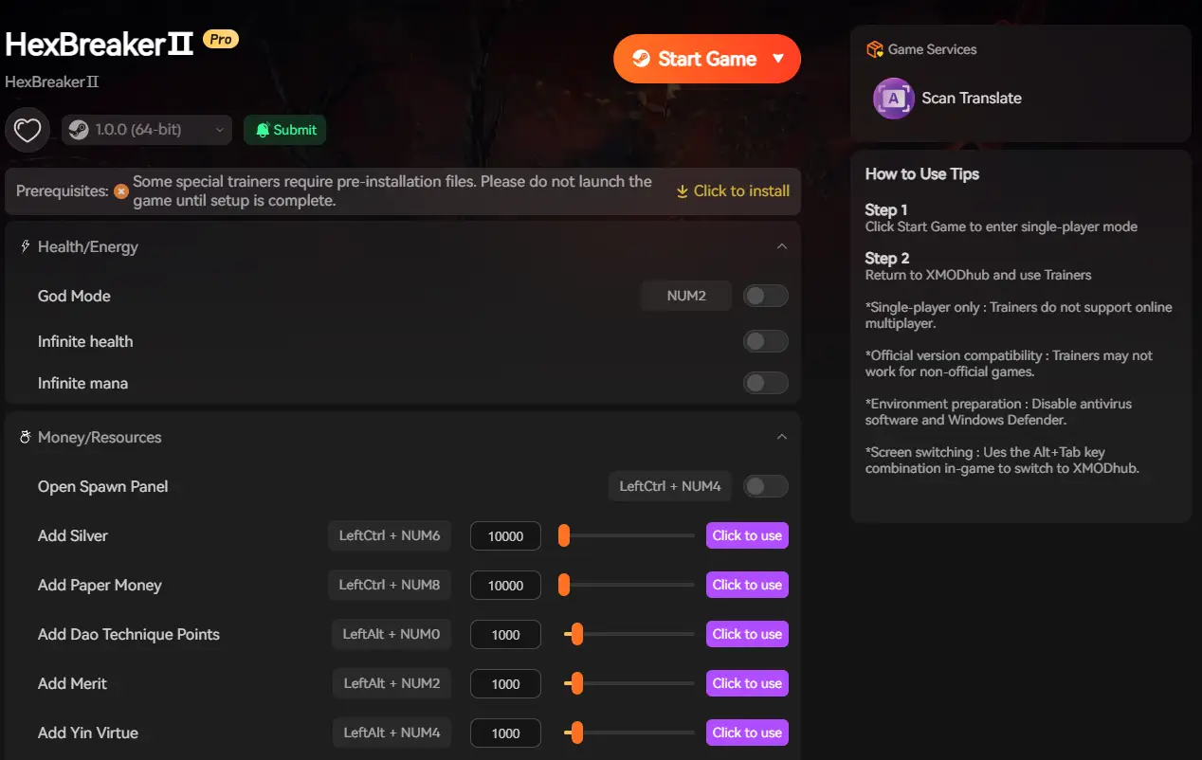Enable the God Mode toggle
Screen dimensions: 1202x760
tap(765, 296)
